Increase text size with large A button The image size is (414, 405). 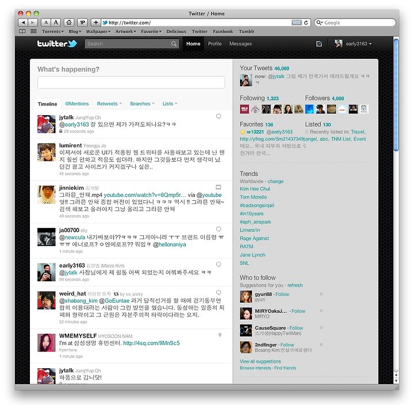pyautogui.click(x=56, y=22)
